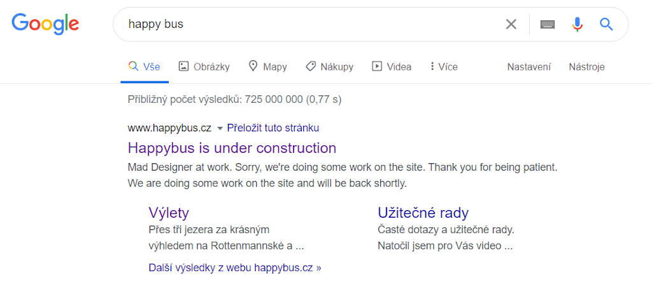Open the Užitečné rady sitelink
This screenshot has width=652, height=285.
(x=423, y=212)
